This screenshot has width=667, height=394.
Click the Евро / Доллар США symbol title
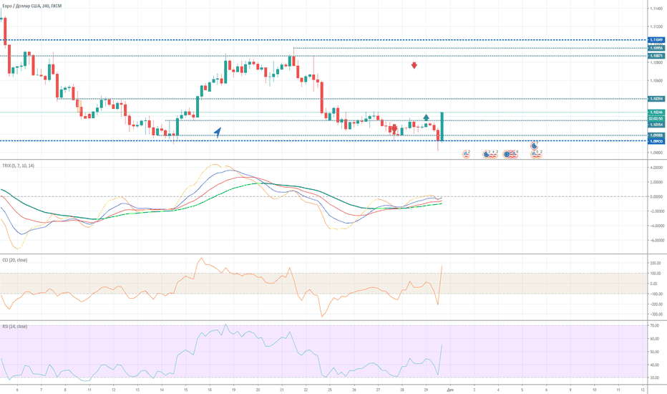coord(32,6)
